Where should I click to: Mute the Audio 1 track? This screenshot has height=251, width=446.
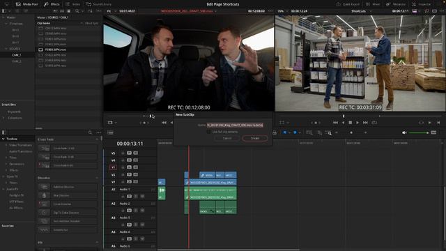(x=142, y=196)
